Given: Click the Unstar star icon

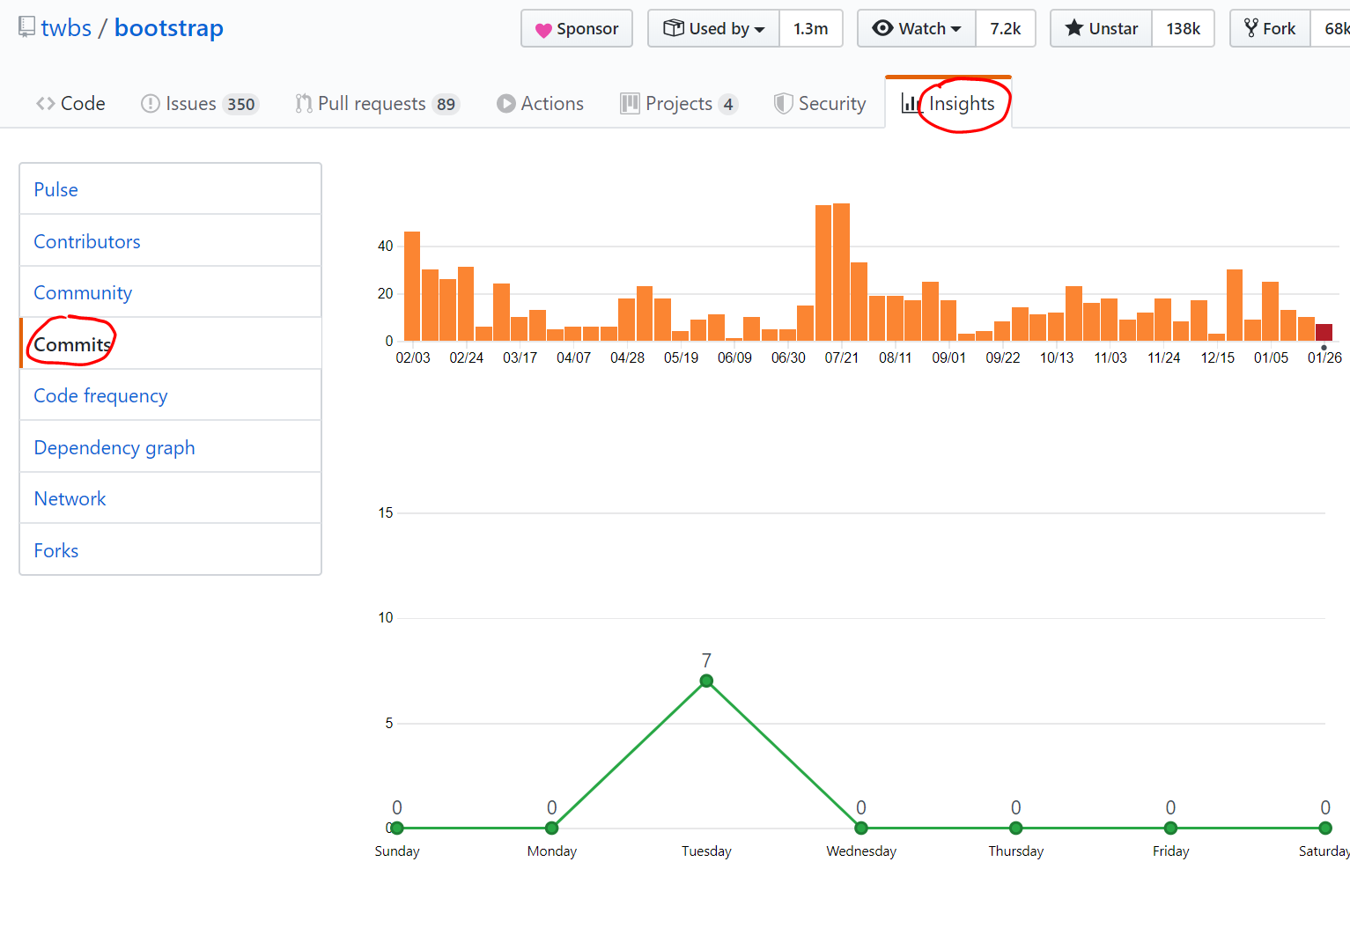Looking at the screenshot, I should (x=1074, y=28).
